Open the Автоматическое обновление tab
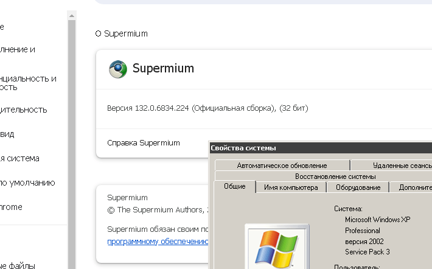The height and width of the screenshot is (269, 432). pyautogui.click(x=282, y=166)
